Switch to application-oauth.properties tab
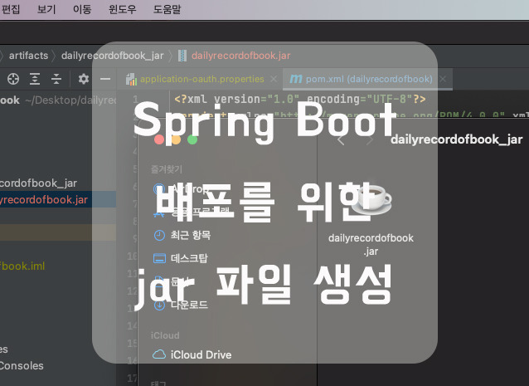The height and width of the screenshot is (386, 529). [x=202, y=79]
